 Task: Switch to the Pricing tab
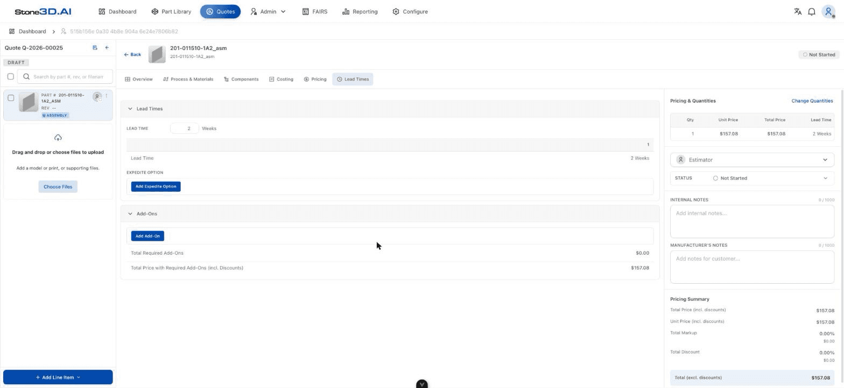click(x=315, y=79)
